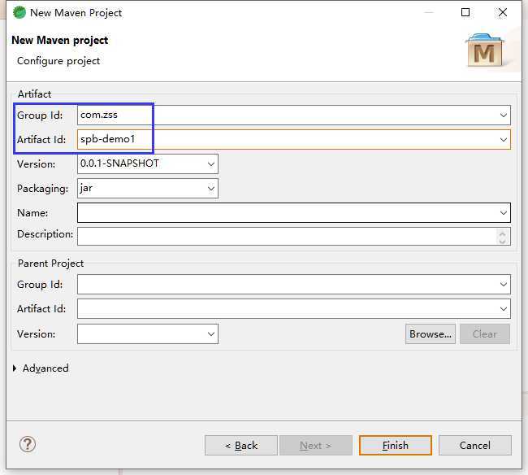Click the help question mark icon
This screenshot has width=528, height=475.
(x=28, y=444)
